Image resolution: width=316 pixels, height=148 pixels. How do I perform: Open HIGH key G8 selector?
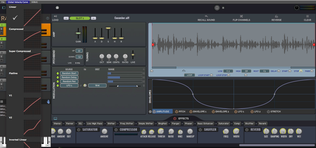(246, 71)
